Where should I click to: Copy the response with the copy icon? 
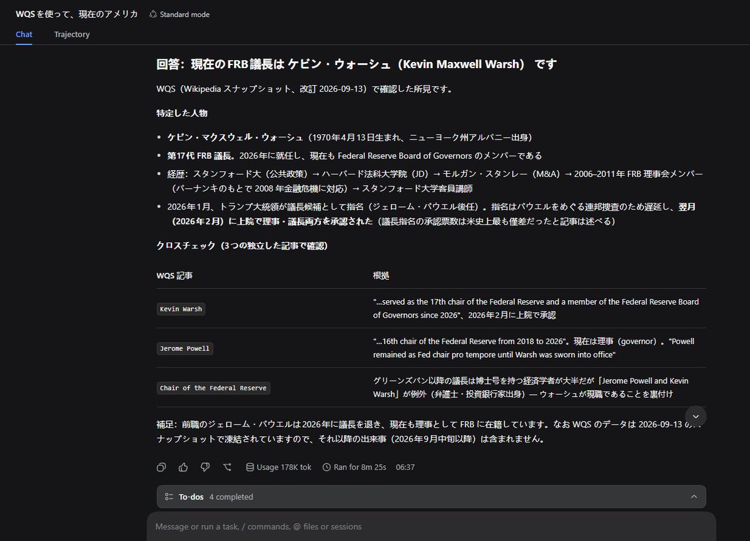tap(161, 467)
